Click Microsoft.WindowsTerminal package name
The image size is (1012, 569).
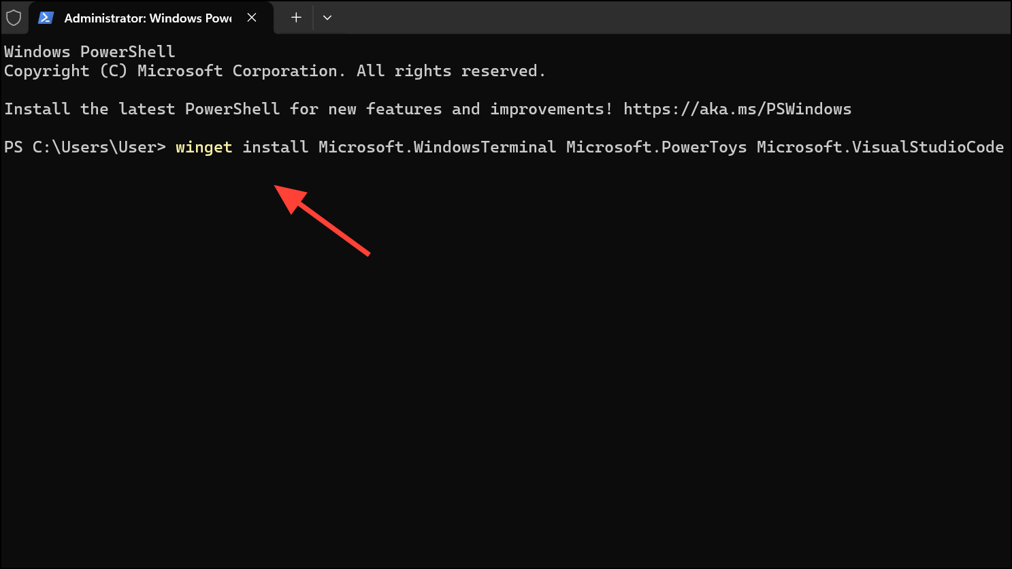point(437,147)
